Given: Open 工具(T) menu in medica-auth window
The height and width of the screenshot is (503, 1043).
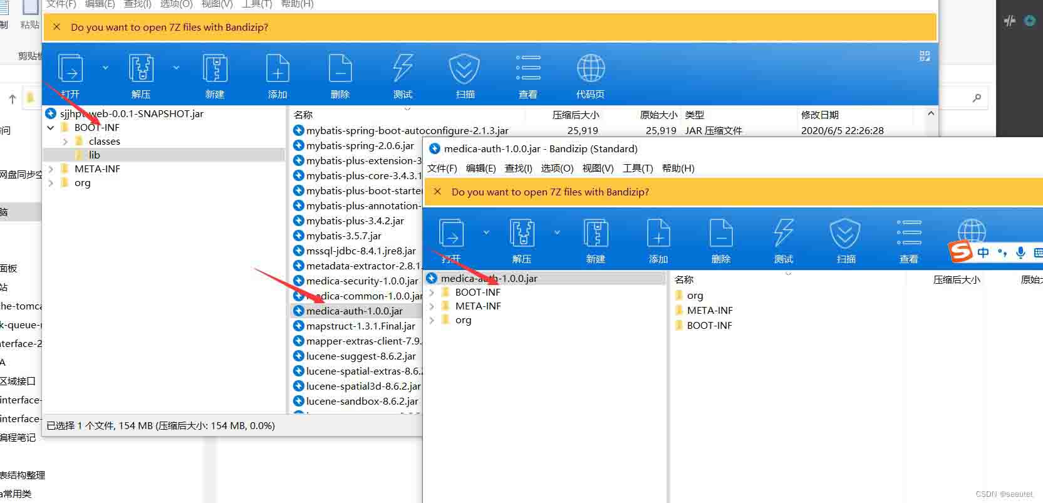Looking at the screenshot, I should click(x=638, y=168).
